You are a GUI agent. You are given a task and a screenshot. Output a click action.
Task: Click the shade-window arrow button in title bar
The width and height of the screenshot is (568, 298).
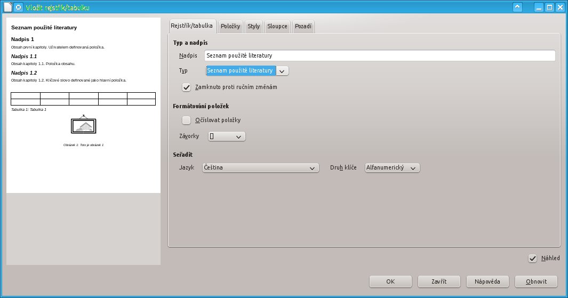[x=517, y=7]
